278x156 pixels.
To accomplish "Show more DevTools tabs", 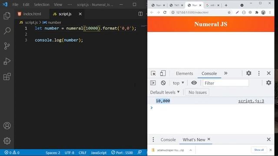I will [225, 73].
